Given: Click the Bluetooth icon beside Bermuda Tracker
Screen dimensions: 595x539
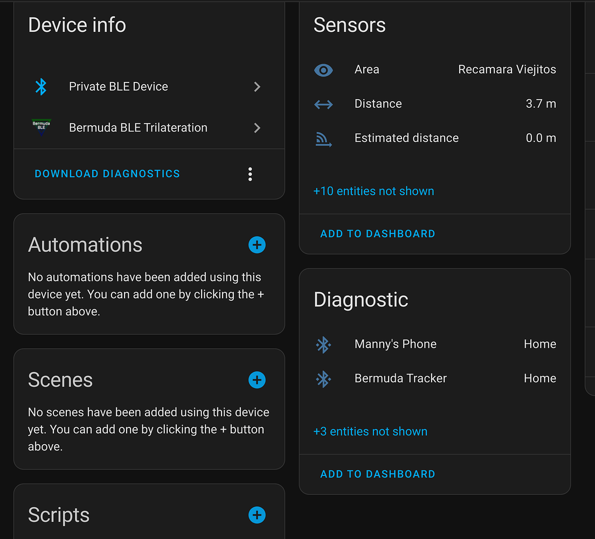Looking at the screenshot, I should [323, 379].
